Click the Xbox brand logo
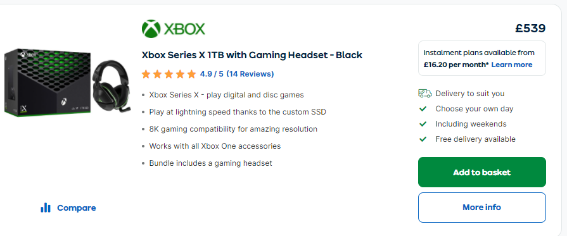Viewport: 567px width, 236px height. pos(173,28)
